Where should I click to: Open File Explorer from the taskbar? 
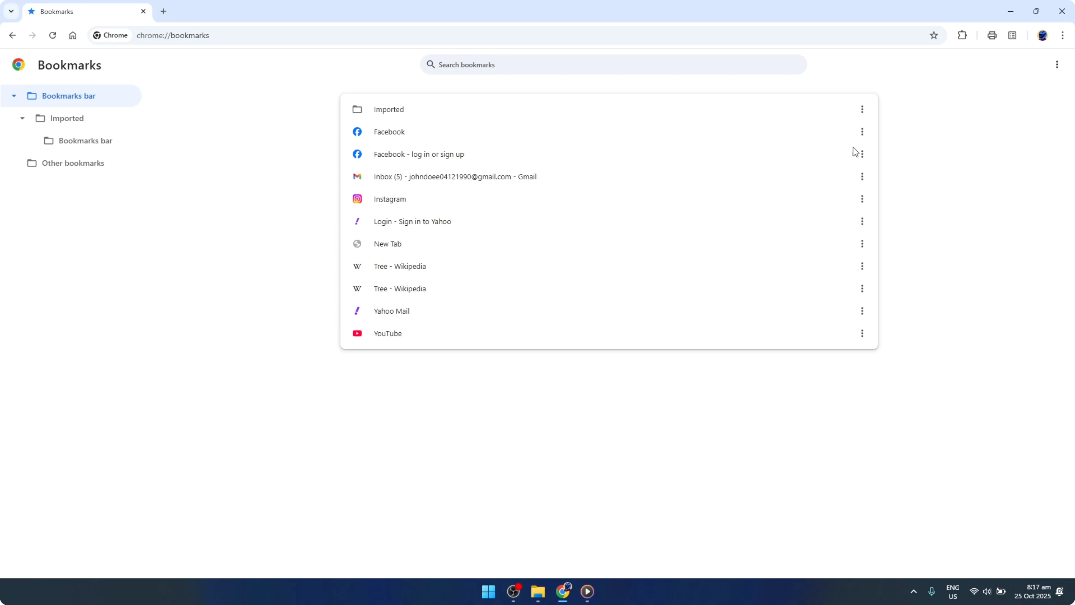(x=537, y=592)
